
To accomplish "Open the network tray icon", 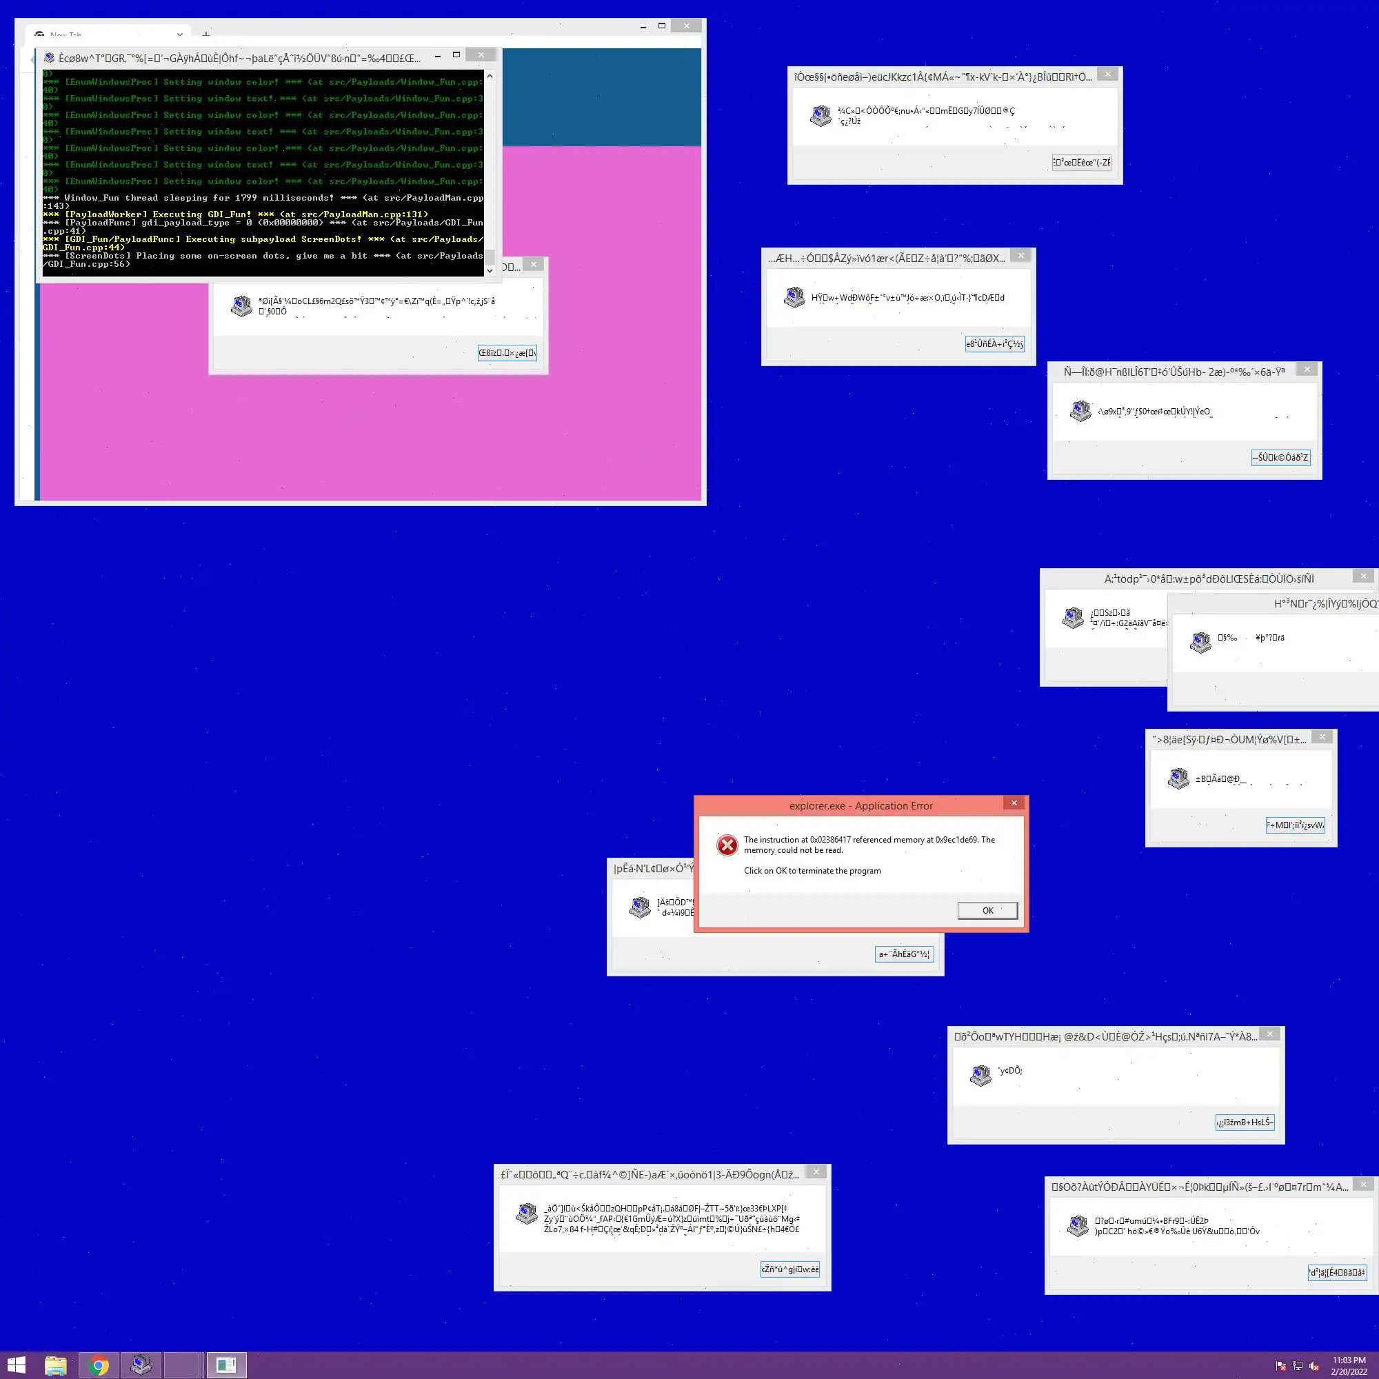I will 1297,1366.
